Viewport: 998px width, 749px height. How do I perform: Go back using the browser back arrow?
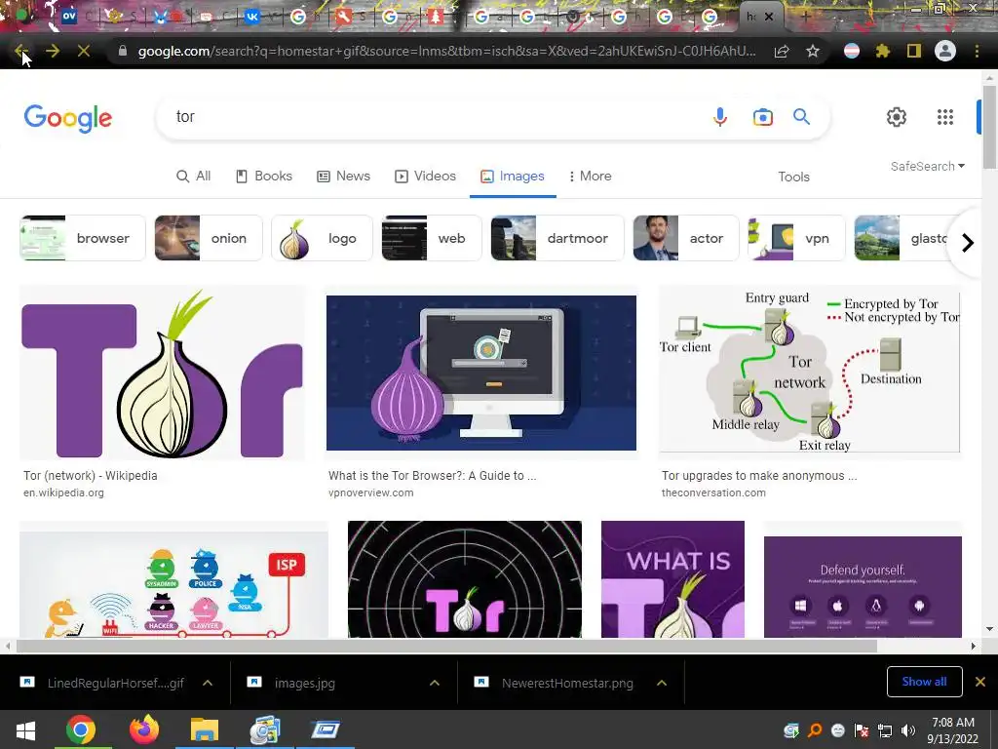click(20, 51)
